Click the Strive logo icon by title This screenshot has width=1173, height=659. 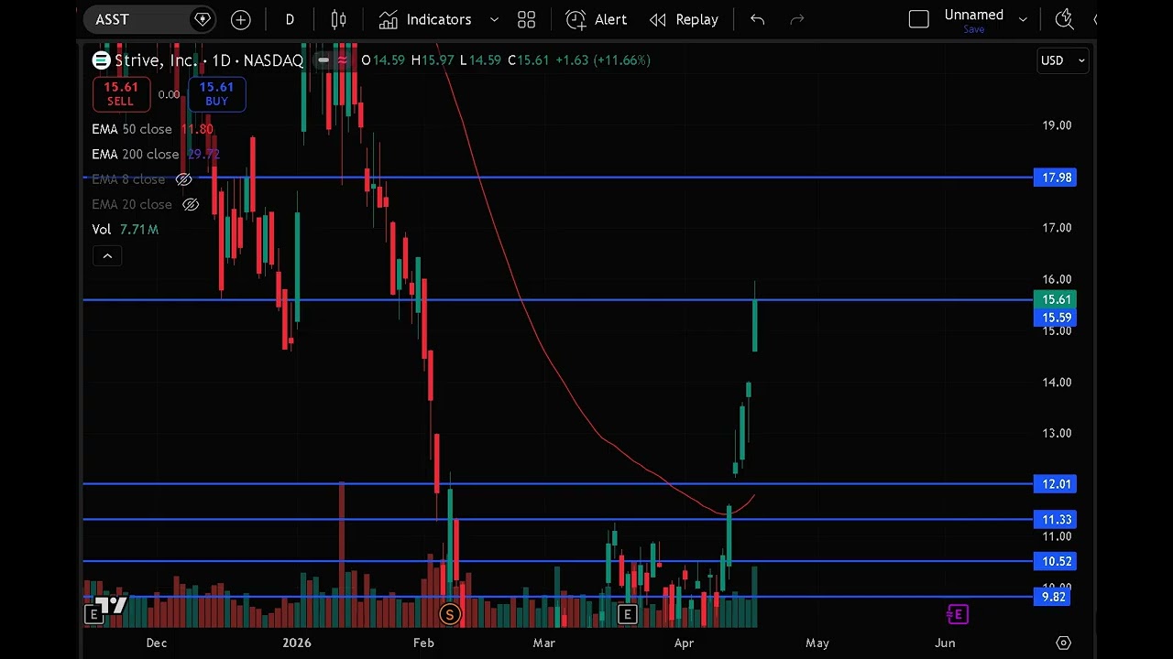[101, 60]
